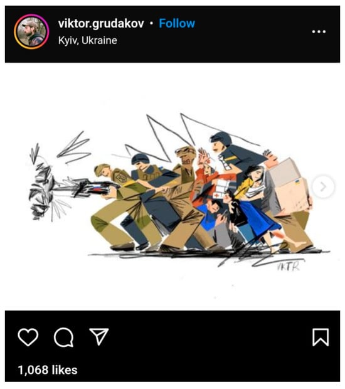
Task: Like the post with the heart icon
Action: coord(28,337)
